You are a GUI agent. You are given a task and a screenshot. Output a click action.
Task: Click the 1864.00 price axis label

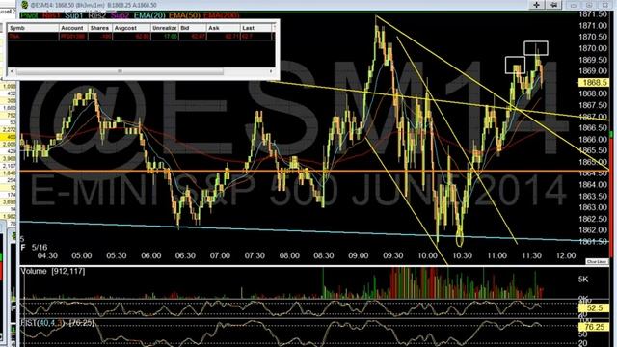(593, 184)
